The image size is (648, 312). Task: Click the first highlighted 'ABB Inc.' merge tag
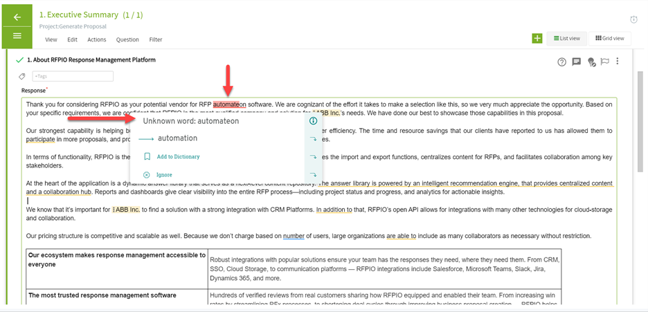tap(327, 113)
